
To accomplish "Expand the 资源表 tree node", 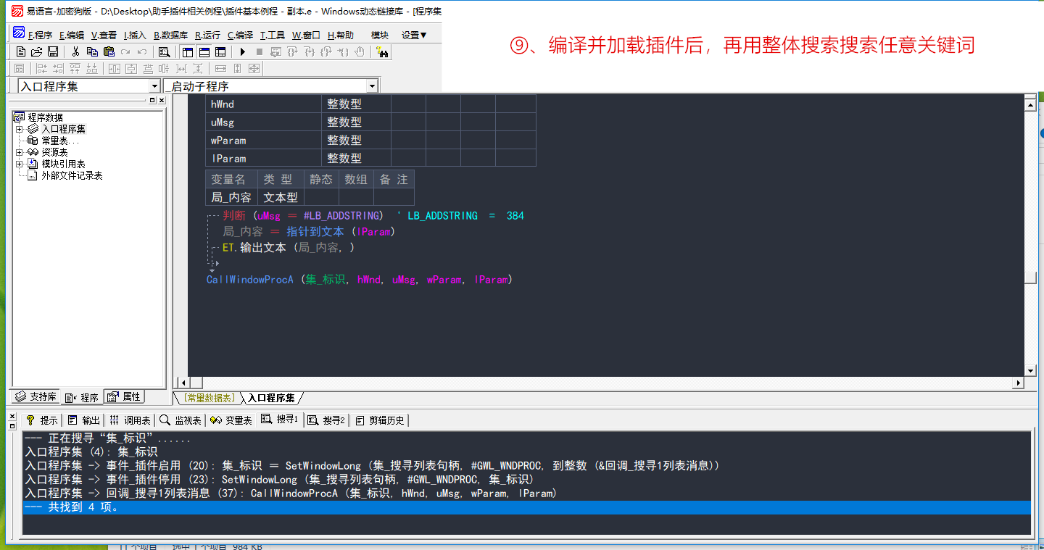I will [x=20, y=152].
